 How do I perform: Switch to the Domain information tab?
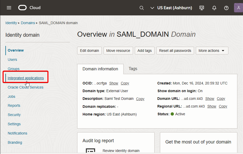point(100,69)
